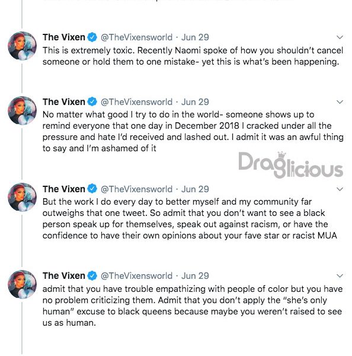352x356 pixels.
Task: Click Jun 29 timestamp on 'admit that you' tweet
Action: click(195, 276)
